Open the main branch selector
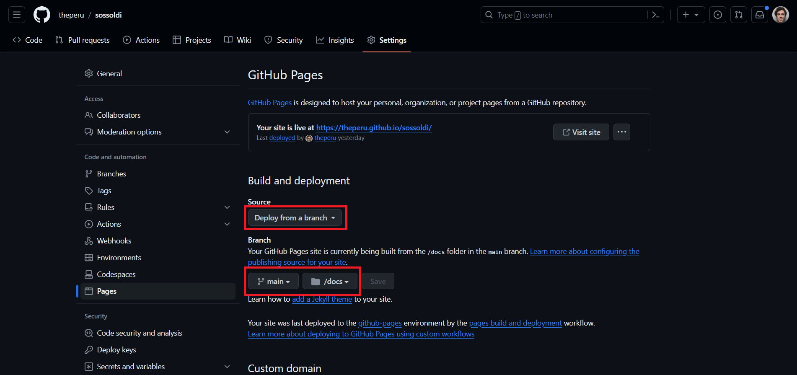This screenshot has height=375, width=797. coord(273,281)
